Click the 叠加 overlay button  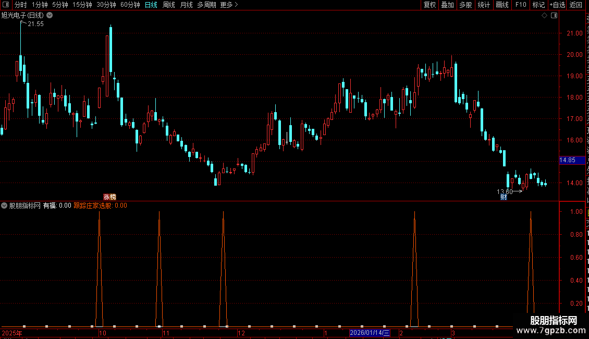click(x=448, y=5)
